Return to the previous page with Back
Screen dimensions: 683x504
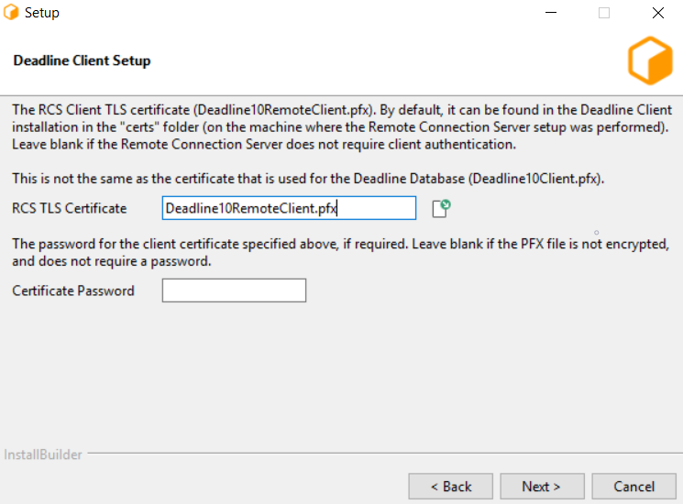pyautogui.click(x=451, y=487)
